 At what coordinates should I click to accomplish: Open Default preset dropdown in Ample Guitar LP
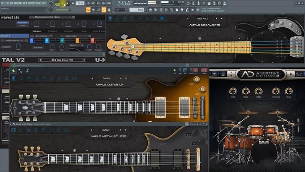(x=126, y=78)
